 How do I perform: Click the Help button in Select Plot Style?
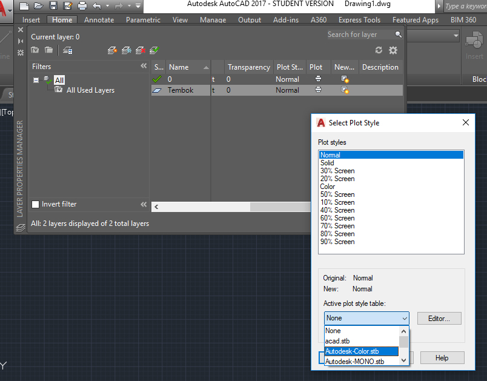pyautogui.click(x=442, y=358)
